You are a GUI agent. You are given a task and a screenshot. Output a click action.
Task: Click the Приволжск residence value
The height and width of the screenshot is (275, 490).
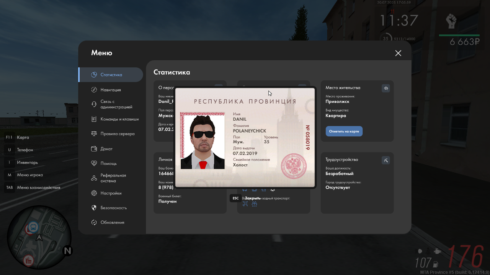tap(337, 102)
